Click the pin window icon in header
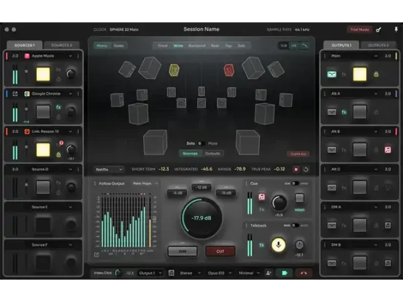The height and width of the screenshot is (302, 403). pos(396,30)
